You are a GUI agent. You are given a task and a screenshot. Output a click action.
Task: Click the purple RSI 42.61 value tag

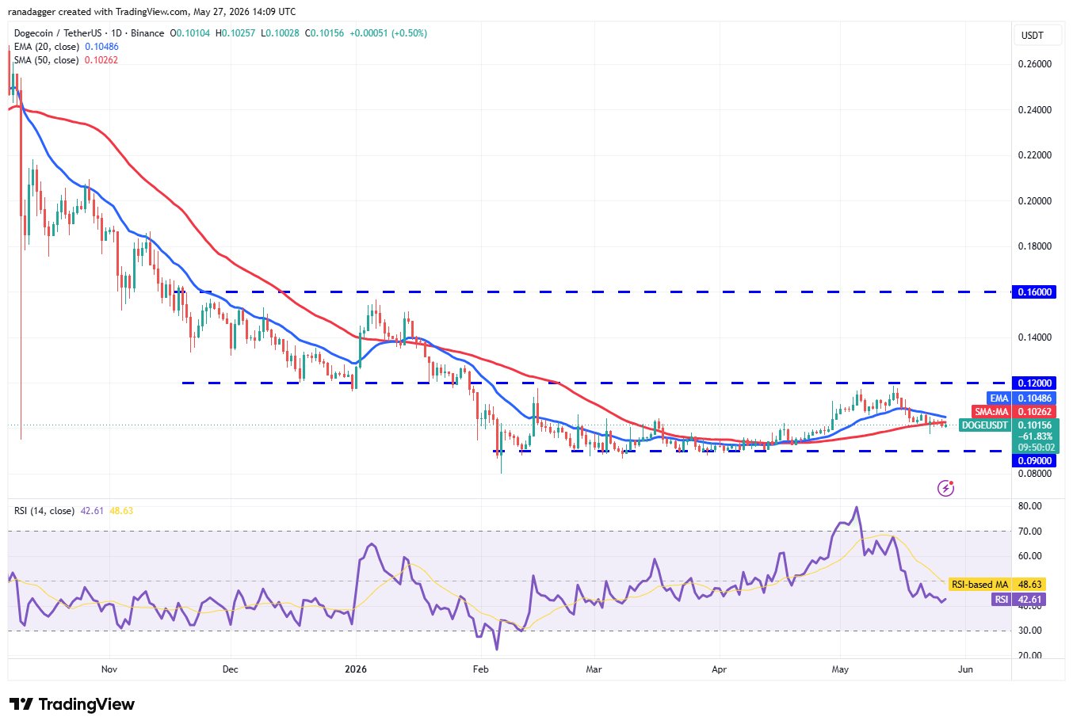tap(1019, 600)
